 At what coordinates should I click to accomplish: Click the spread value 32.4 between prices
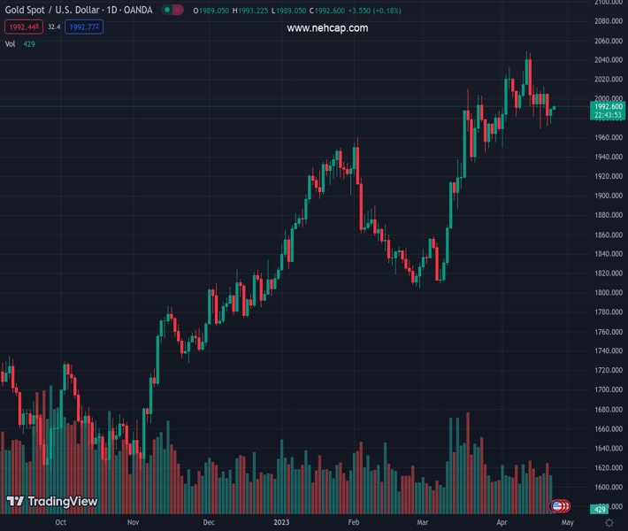coord(54,27)
